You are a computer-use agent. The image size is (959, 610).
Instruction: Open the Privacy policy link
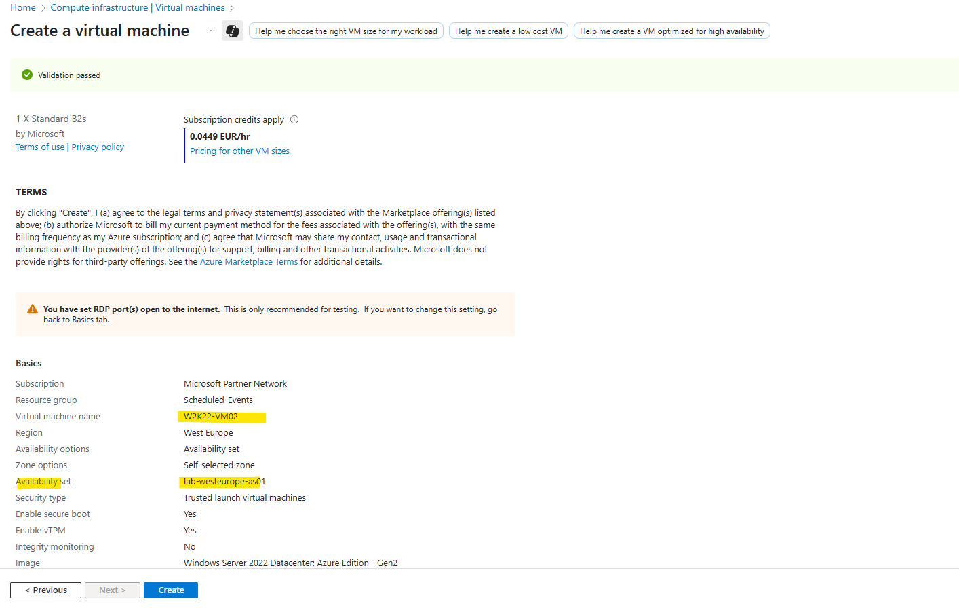(98, 147)
